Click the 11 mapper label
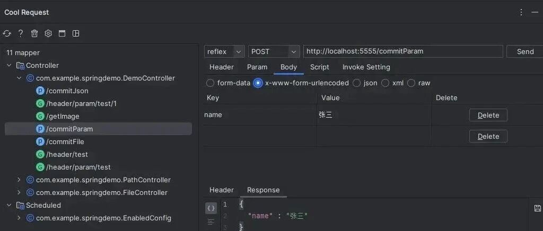 click(x=23, y=53)
